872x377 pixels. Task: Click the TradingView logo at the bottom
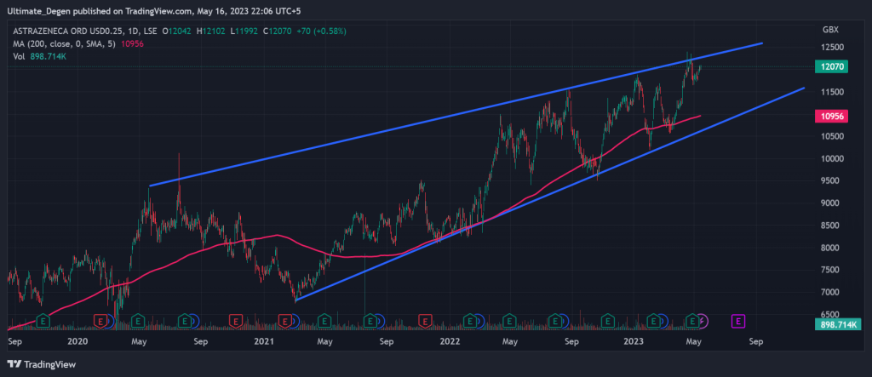click(x=41, y=365)
